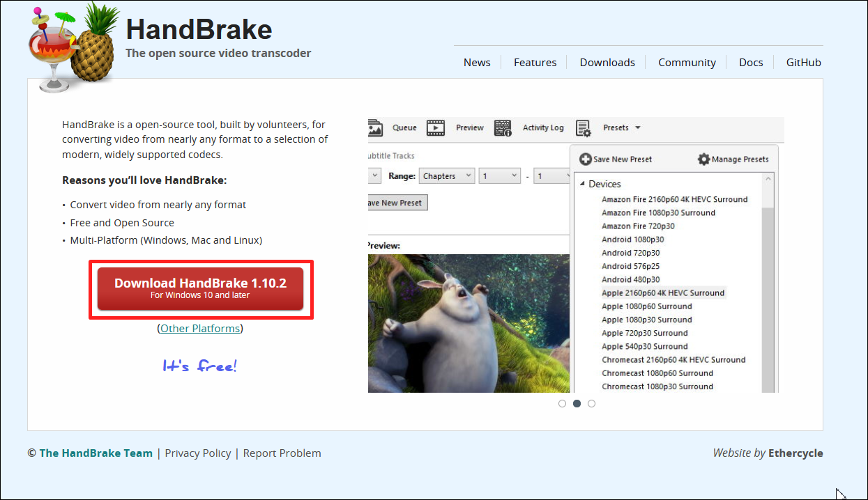Screen dimensions: 868x500
Task: Open the Presets dropdown arrow
Action: point(638,128)
